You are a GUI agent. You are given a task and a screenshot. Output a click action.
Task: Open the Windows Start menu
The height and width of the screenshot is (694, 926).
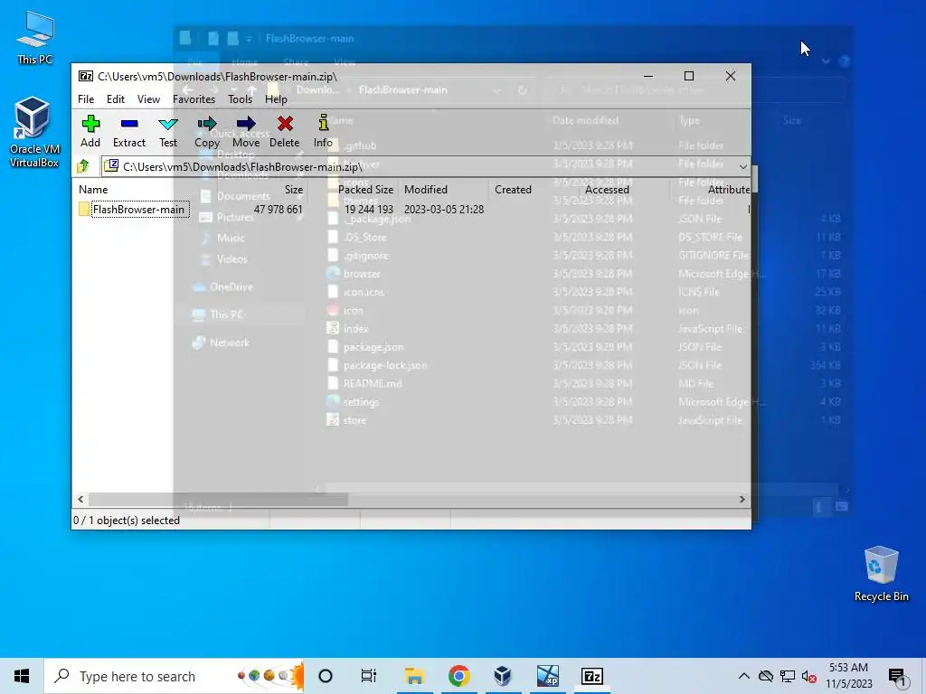coord(22,676)
